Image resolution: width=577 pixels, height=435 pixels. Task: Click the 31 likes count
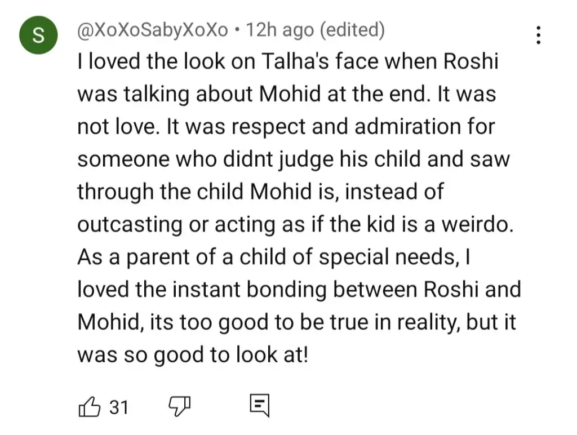click(119, 407)
